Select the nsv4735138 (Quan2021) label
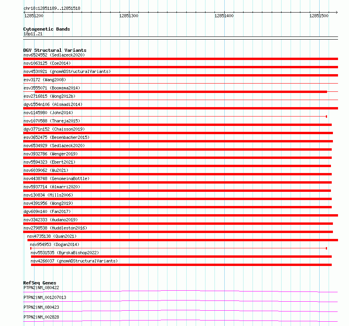The image size is (349, 326). [x=52, y=236]
